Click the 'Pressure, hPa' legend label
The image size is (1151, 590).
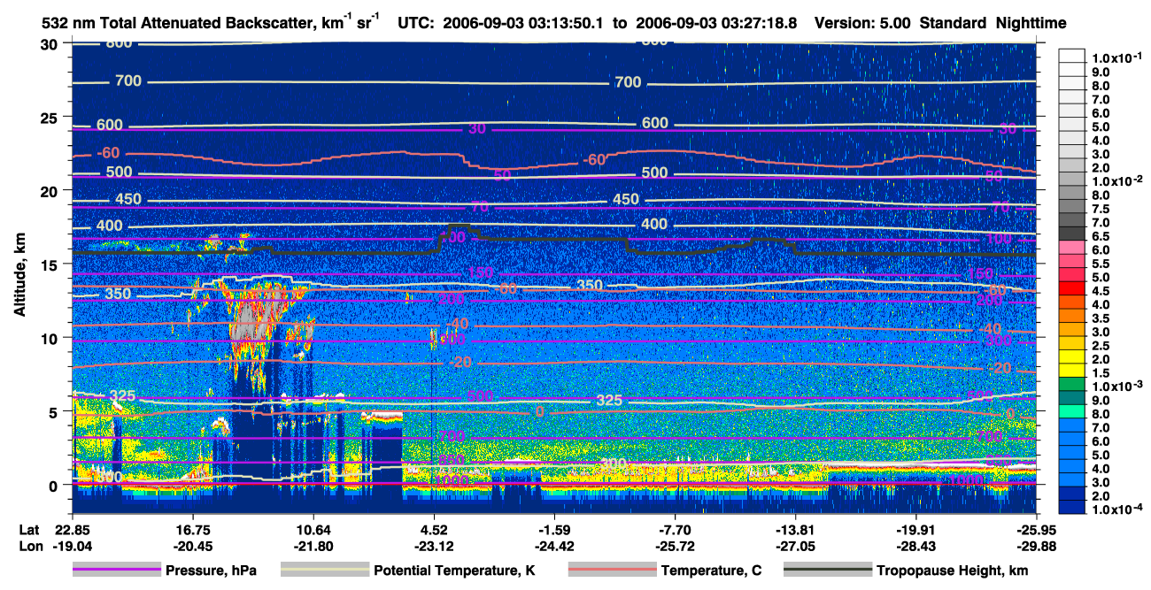click(213, 571)
